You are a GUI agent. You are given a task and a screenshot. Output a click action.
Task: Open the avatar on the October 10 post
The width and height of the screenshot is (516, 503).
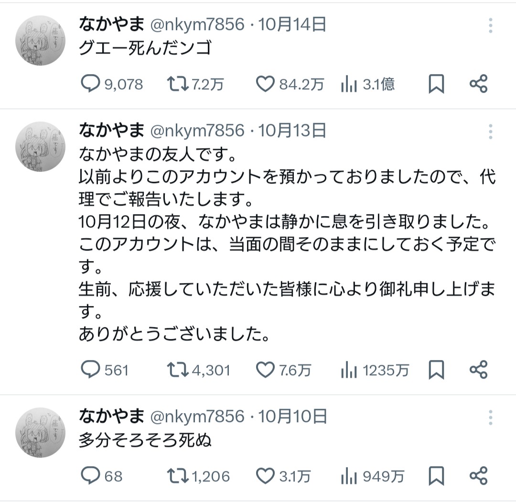point(40,433)
